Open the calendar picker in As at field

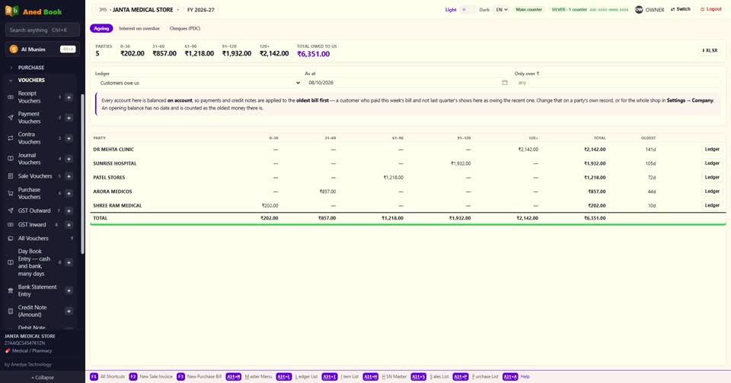504,82
